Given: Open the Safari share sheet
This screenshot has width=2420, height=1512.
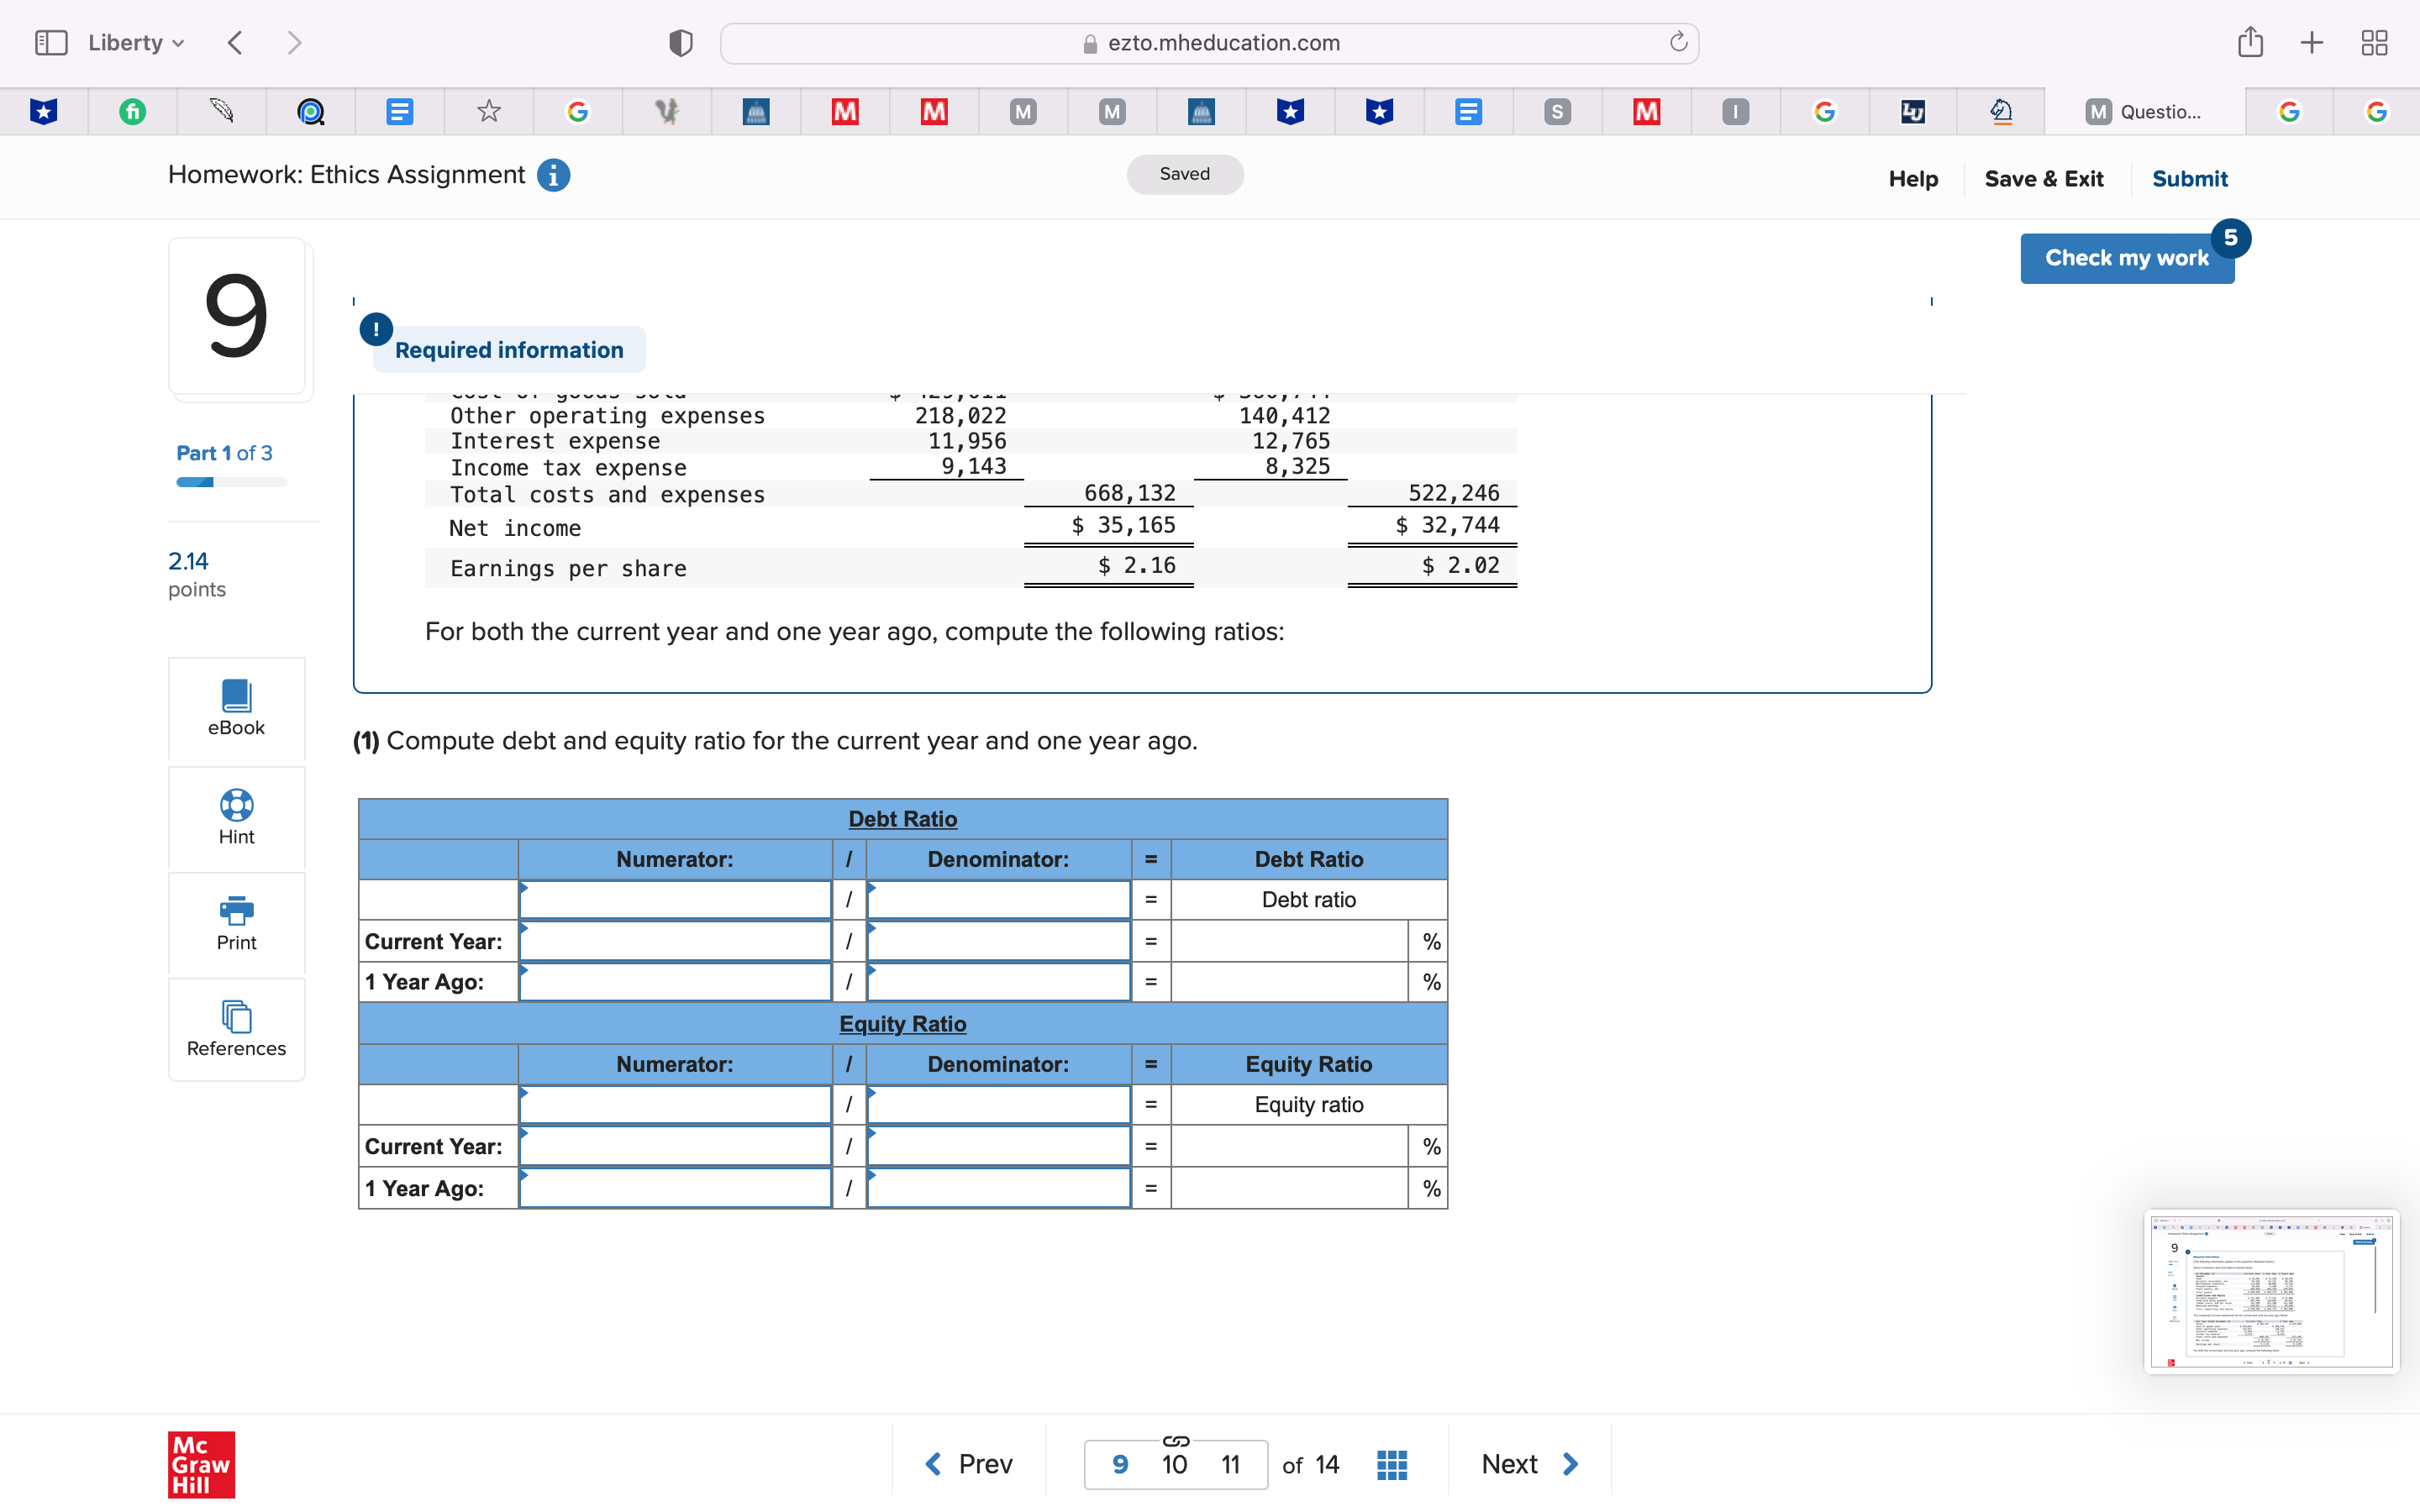Looking at the screenshot, I should [2251, 42].
